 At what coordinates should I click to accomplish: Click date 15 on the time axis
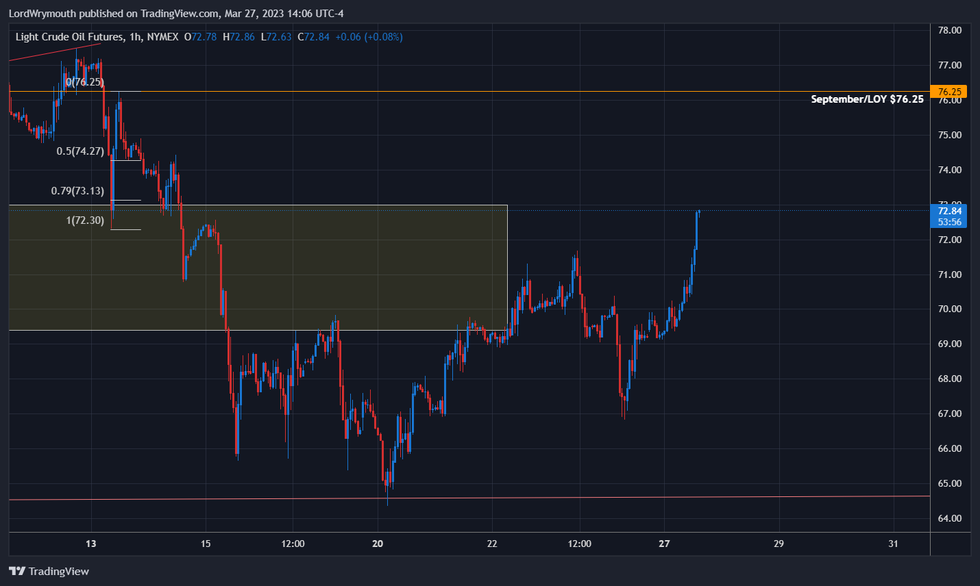coord(206,544)
